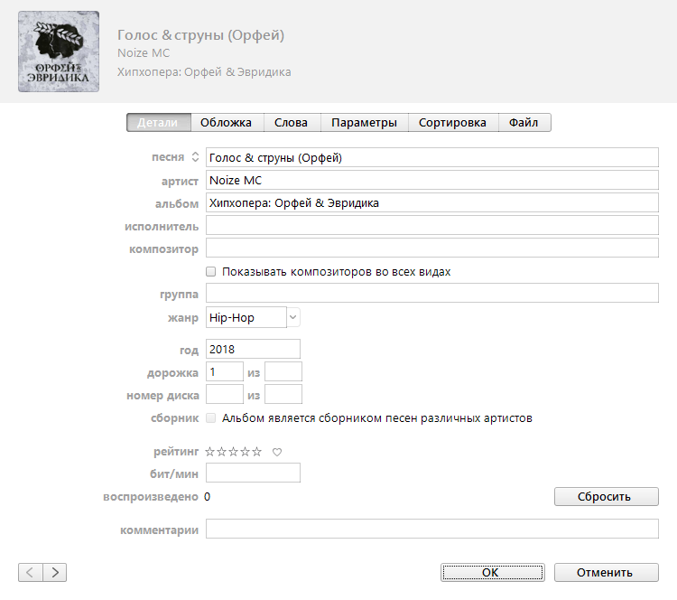Click into the композитор input field
677x600 pixels.
click(431, 248)
